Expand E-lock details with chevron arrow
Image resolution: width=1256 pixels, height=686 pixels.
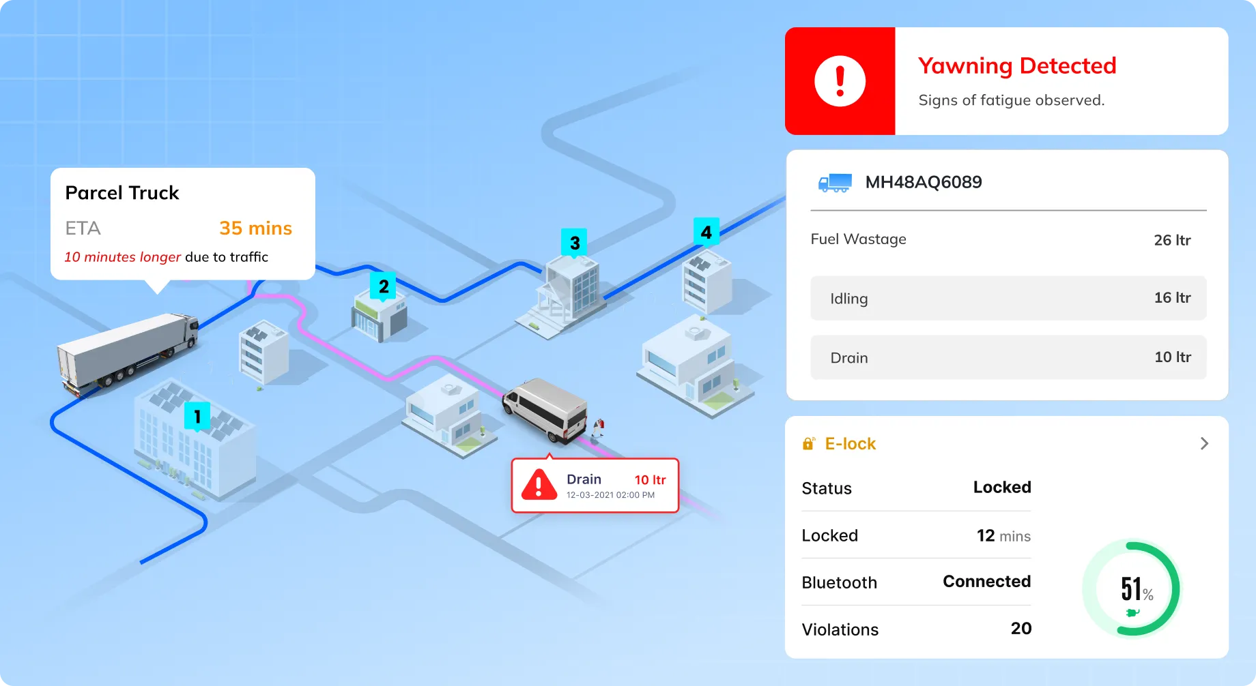pyautogui.click(x=1204, y=444)
